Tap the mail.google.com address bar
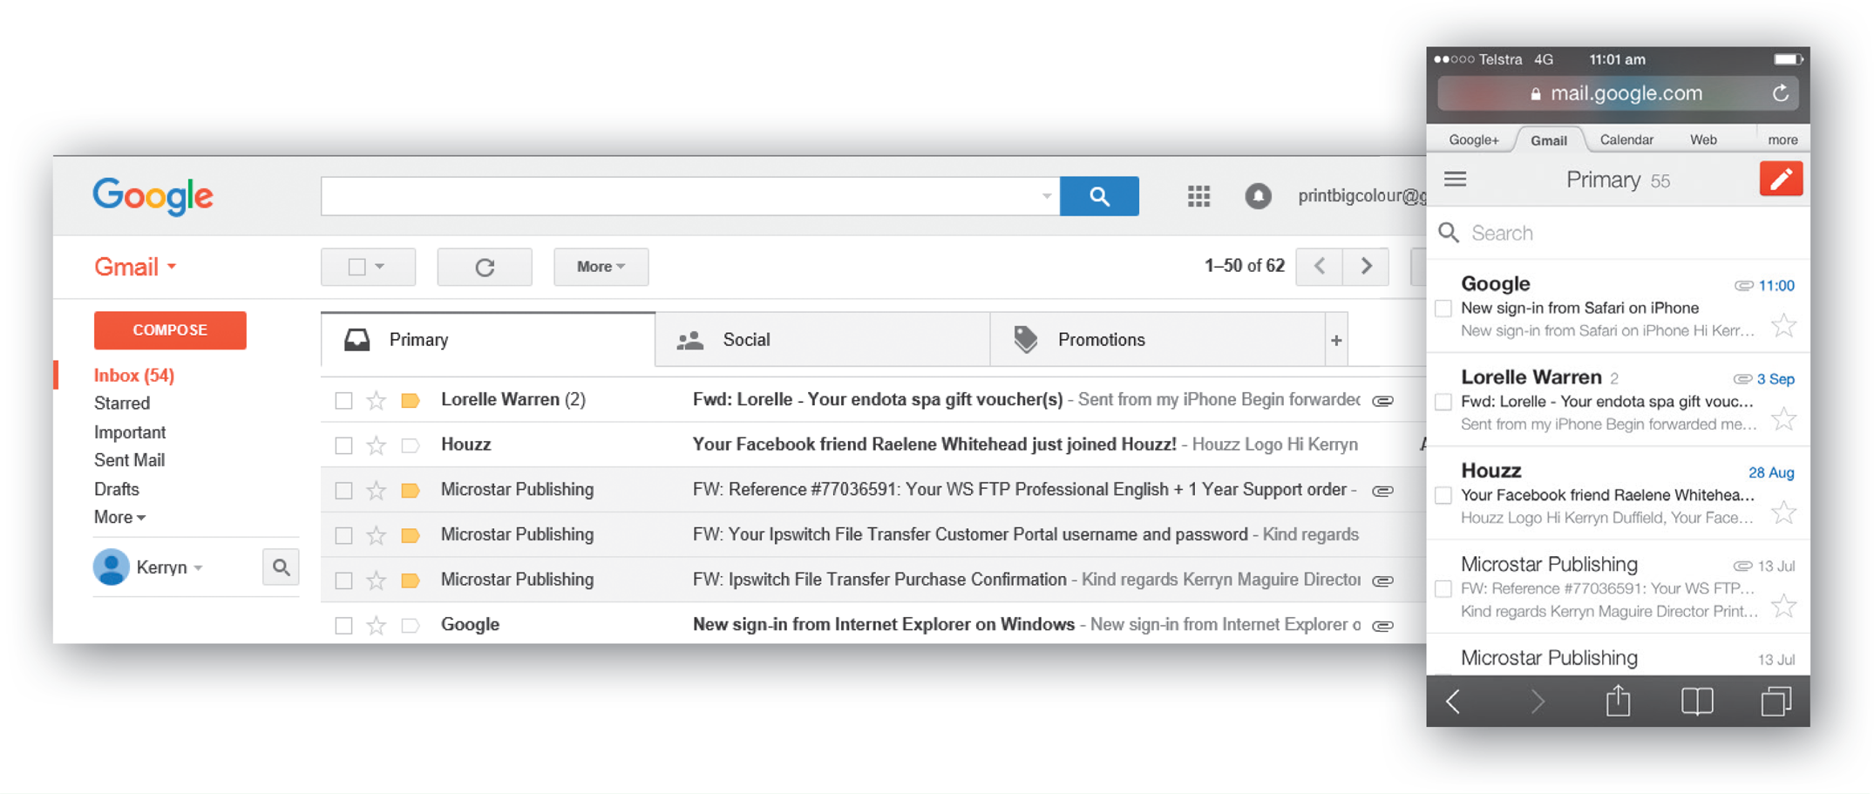 coord(1618,93)
